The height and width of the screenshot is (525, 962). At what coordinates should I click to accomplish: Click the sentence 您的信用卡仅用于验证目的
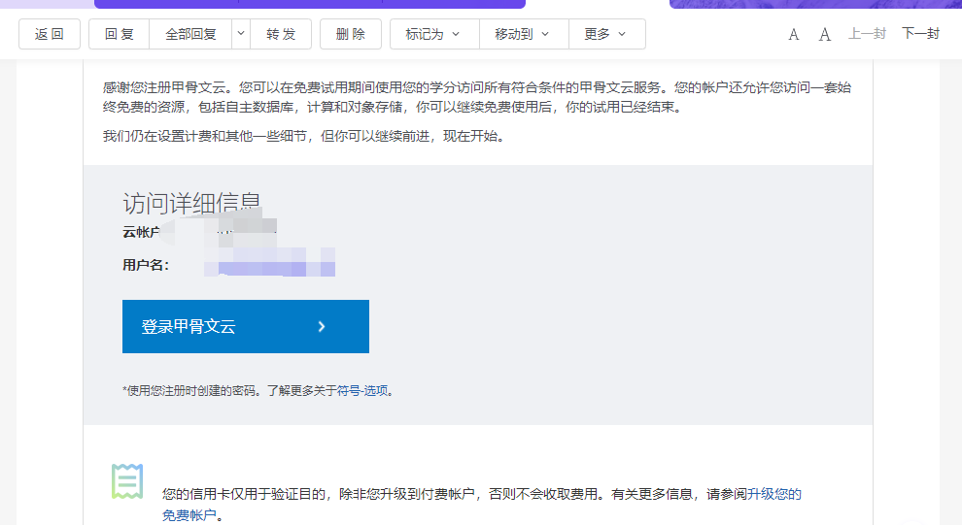[x=482, y=505]
